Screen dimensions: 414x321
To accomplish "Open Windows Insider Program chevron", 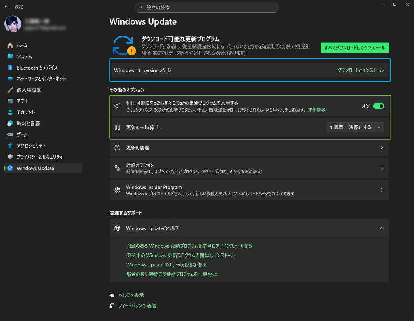I will click(382, 190).
